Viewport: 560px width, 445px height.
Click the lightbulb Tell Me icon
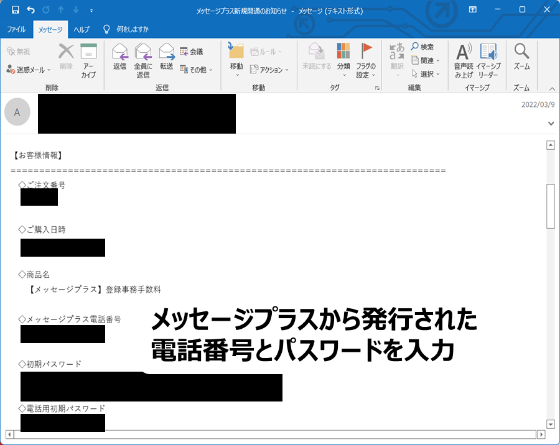(x=106, y=29)
